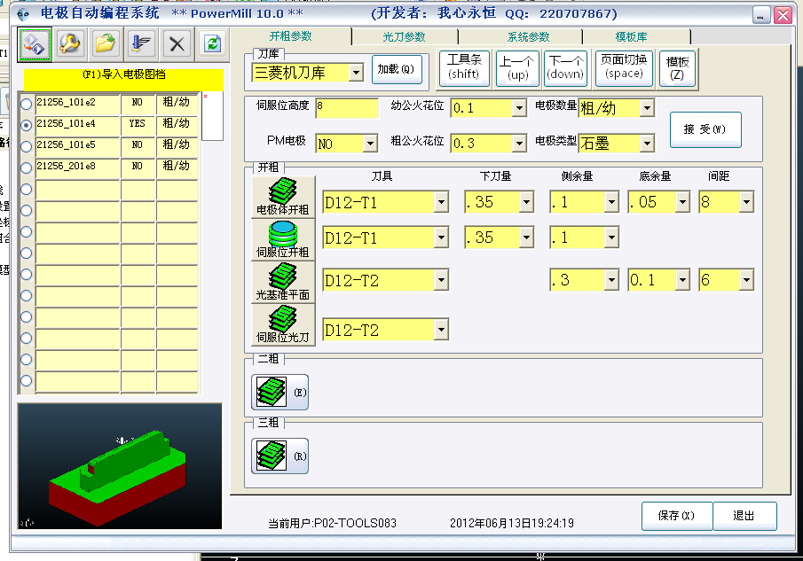Click the 21256_101e4 electrode name cell
The height and width of the screenshot is (561, 803).
(77, 125)
